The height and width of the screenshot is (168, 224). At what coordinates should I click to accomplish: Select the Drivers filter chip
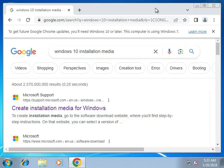tap(176, 68)
